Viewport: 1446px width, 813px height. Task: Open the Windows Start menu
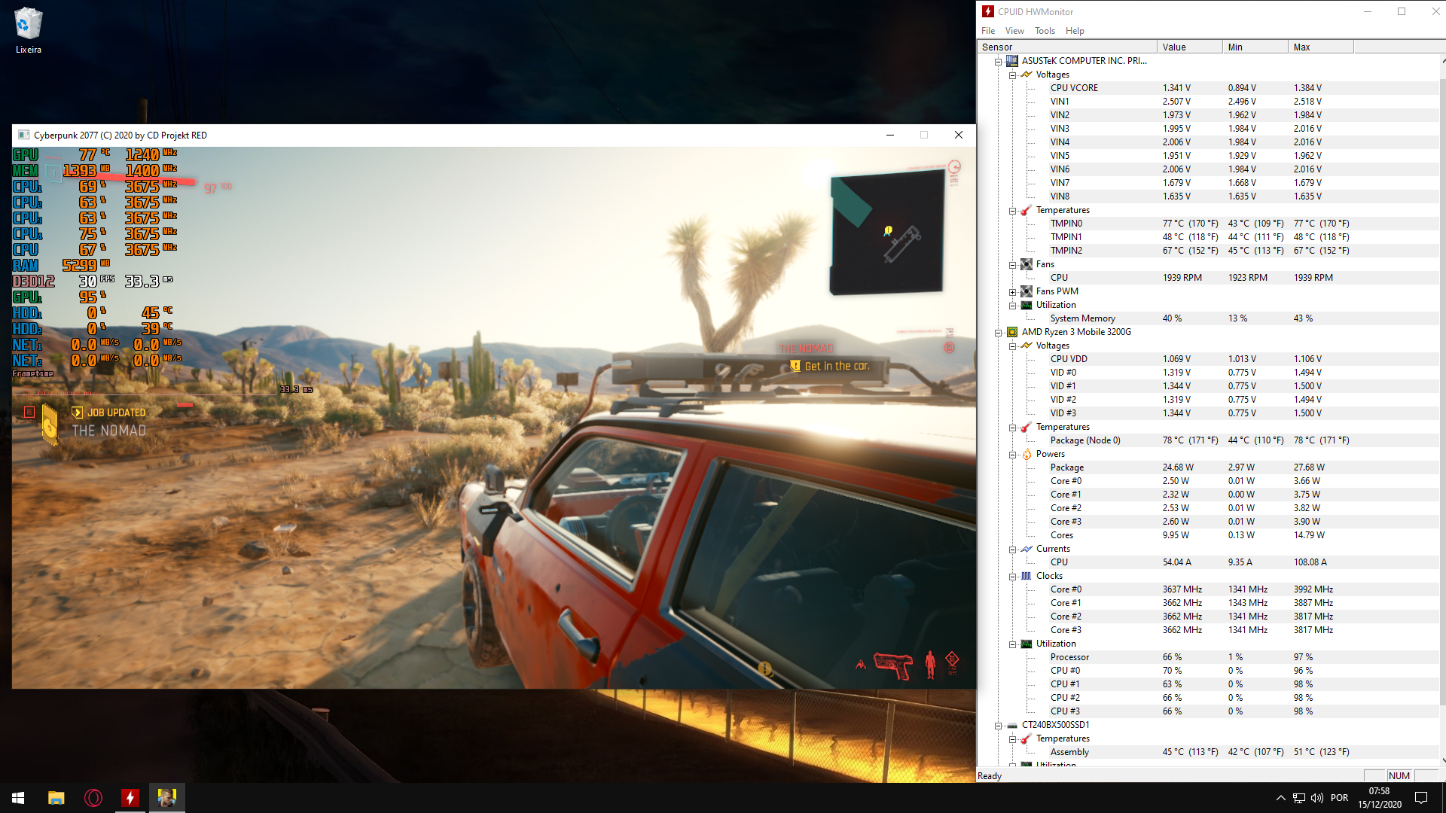pyautogui.click(x=18, y=798)
